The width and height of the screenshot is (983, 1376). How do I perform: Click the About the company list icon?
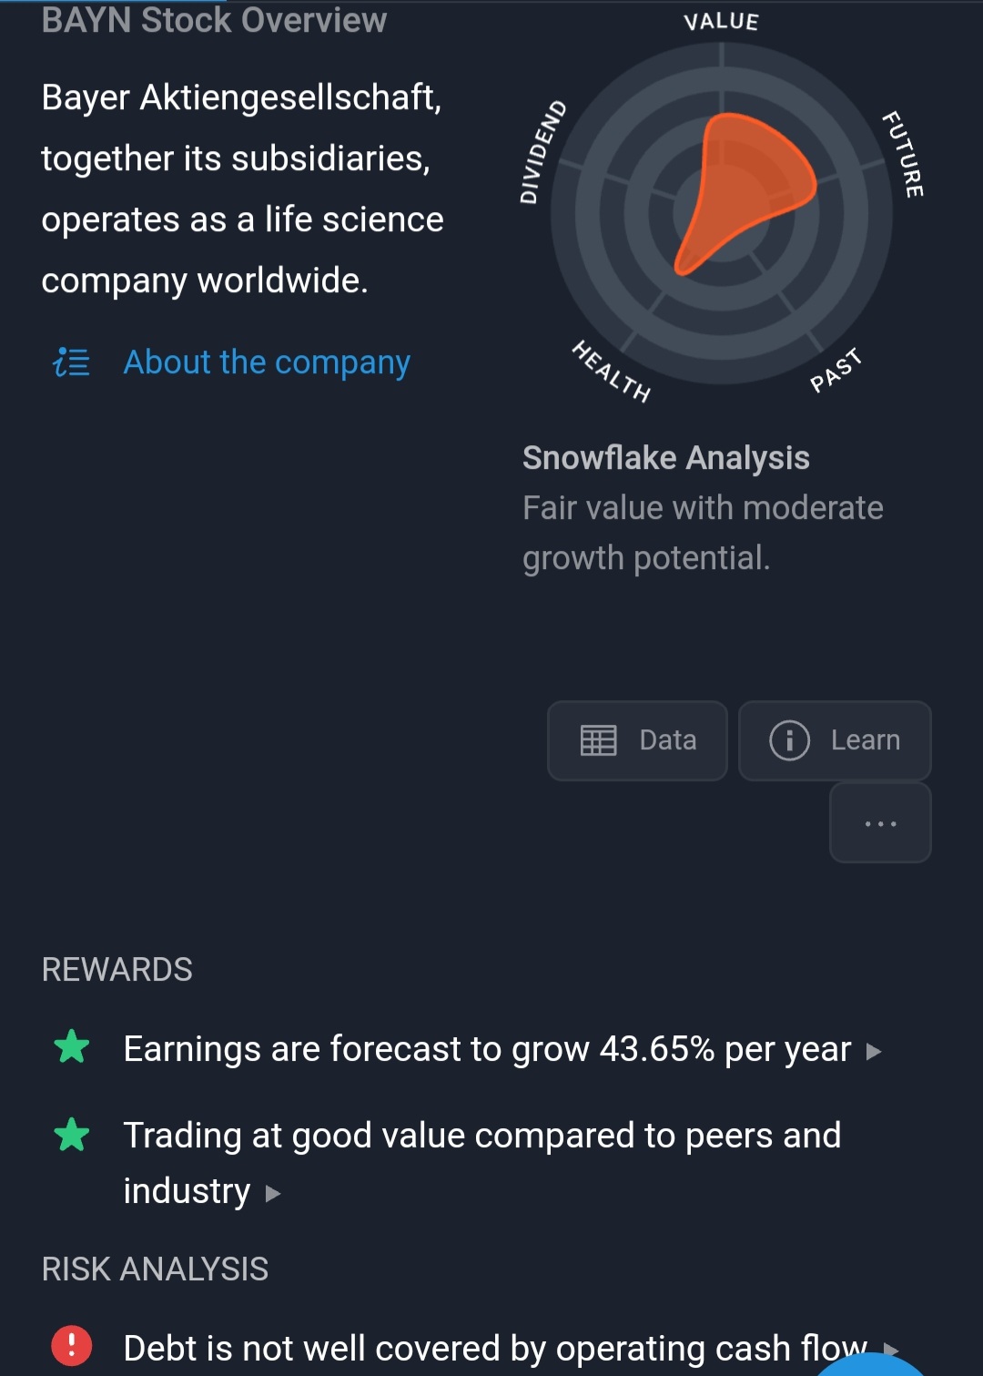click(71, 362)
